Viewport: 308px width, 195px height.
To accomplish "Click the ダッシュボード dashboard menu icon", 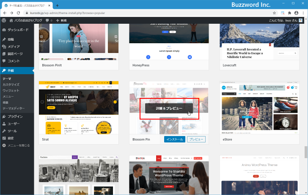I will click(x=4, y=30).
